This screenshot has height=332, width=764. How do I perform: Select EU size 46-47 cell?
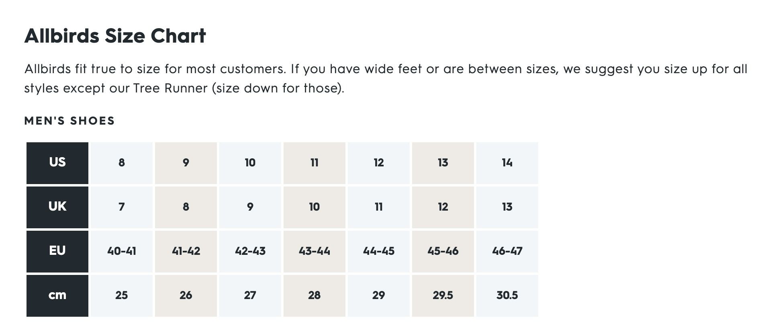point(507,252)
